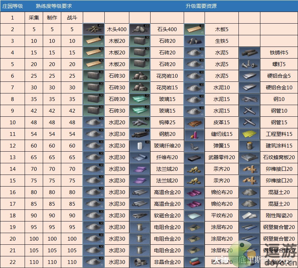298x268 pixels.
Task: Click the screw icon beside 螺钉5
Action: coord(249,64)
